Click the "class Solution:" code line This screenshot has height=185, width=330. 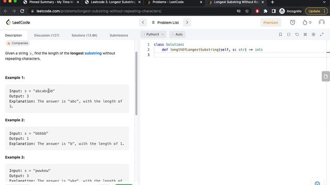click(x=169, y=45)
